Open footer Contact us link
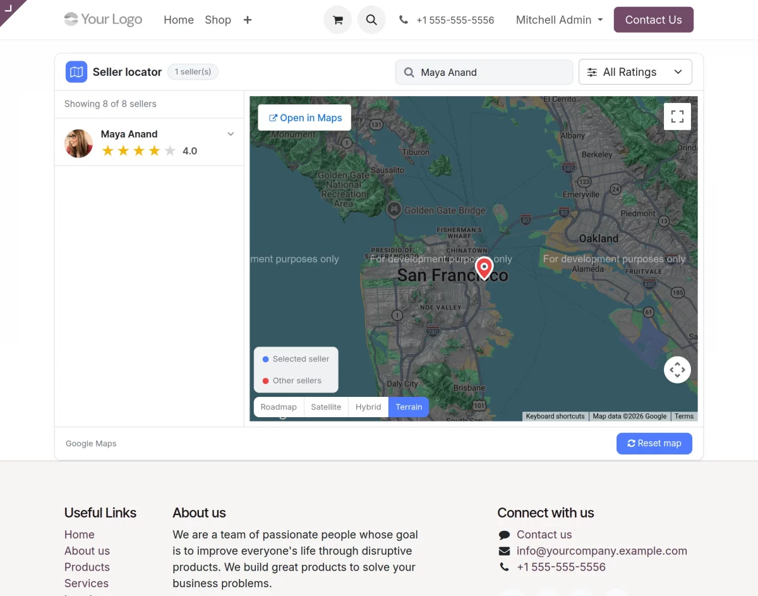This screenshot has height=596, width=758. pyautogui.click(x=544, y=535)
